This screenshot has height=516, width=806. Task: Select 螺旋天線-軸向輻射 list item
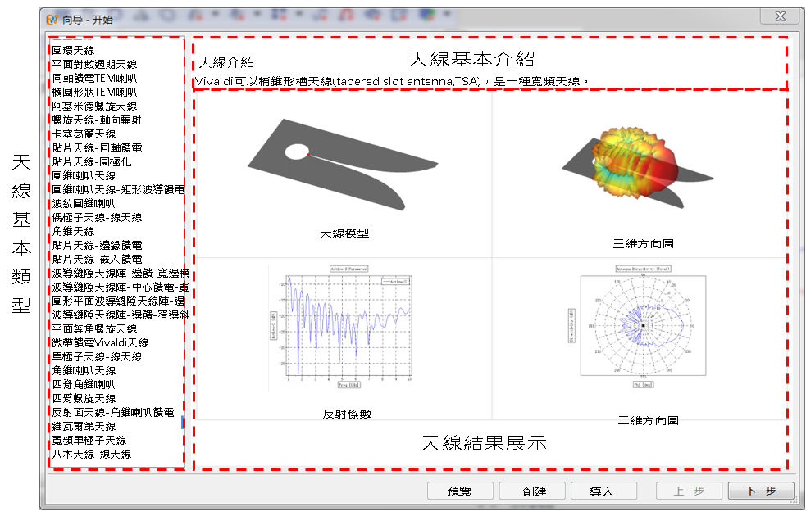click(97, 120)
